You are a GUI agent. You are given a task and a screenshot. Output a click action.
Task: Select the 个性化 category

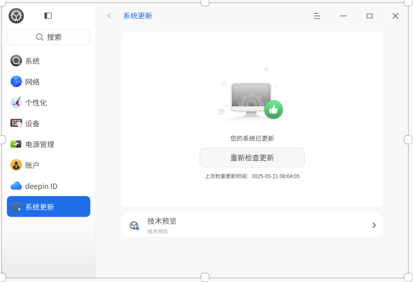[x=49, y=102]
